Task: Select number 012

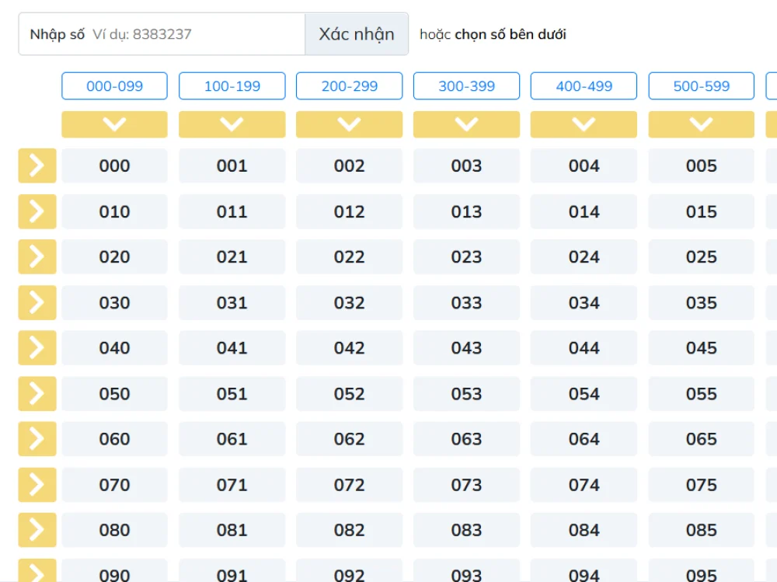Action: pos(350,211)
